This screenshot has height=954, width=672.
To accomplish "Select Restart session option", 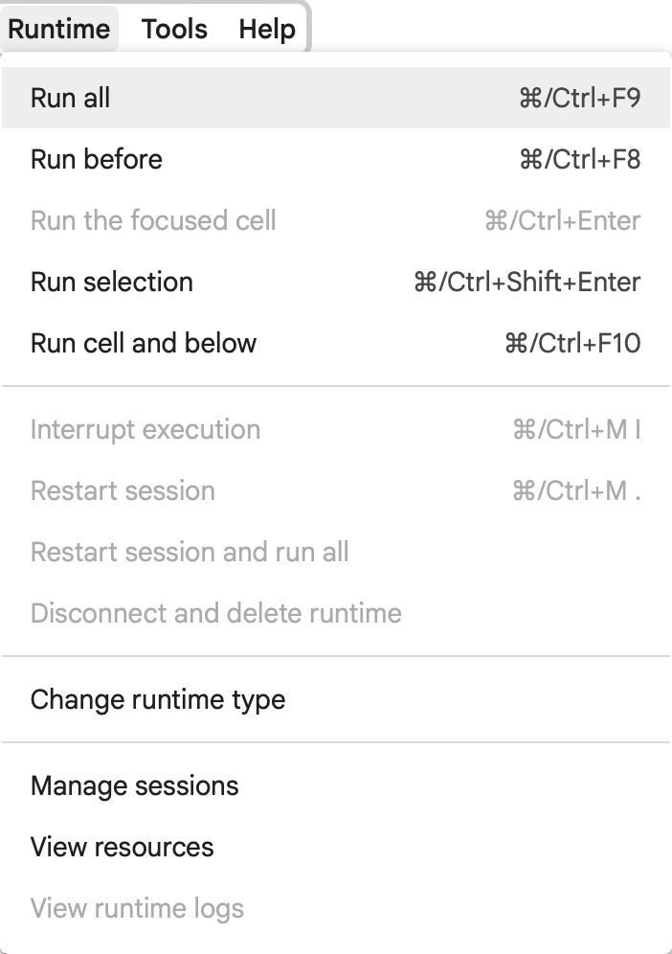I will (x=336, y=490).
